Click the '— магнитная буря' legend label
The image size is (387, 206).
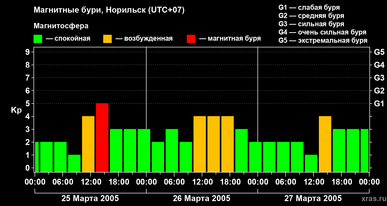(x=230, y=39)
